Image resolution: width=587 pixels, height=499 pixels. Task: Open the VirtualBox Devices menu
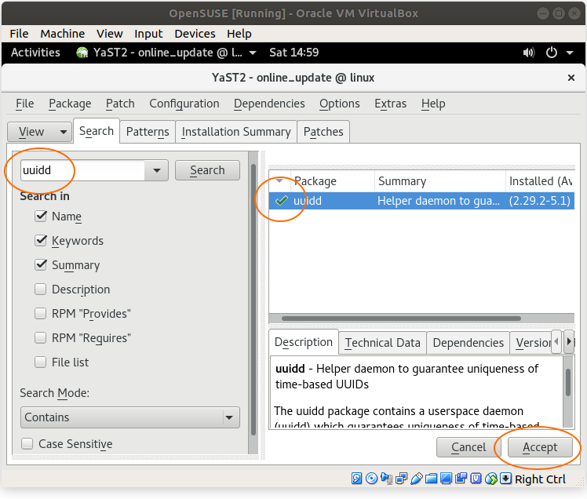pyautogui.click(x=195, y=34)
